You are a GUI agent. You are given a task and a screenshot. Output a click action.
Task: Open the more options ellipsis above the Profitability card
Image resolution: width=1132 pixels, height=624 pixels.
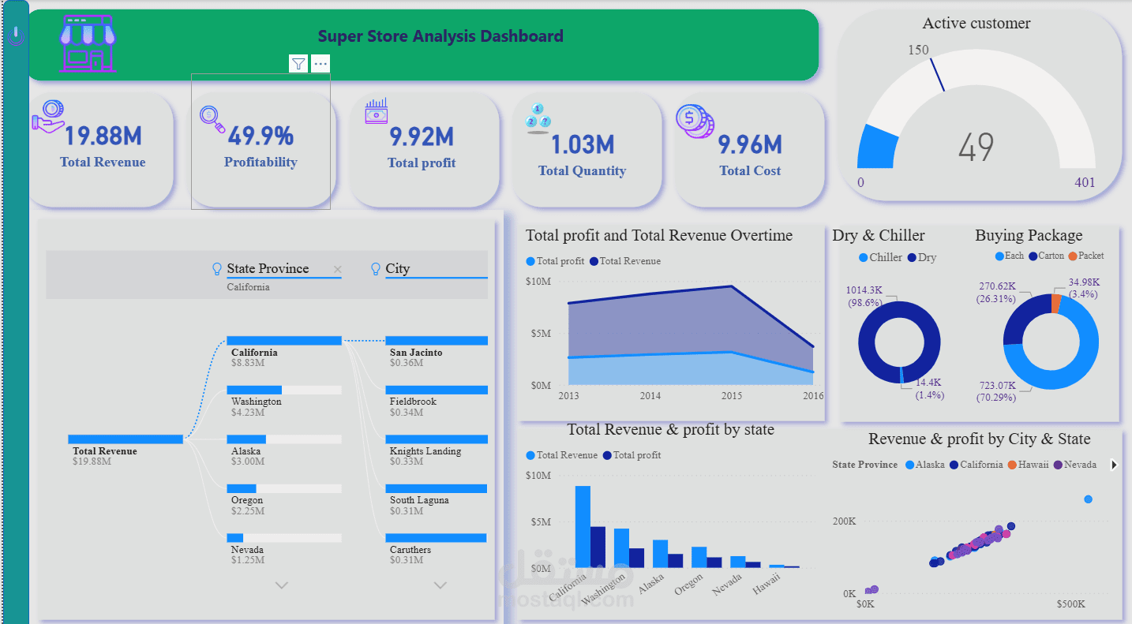tap(320, 64)
